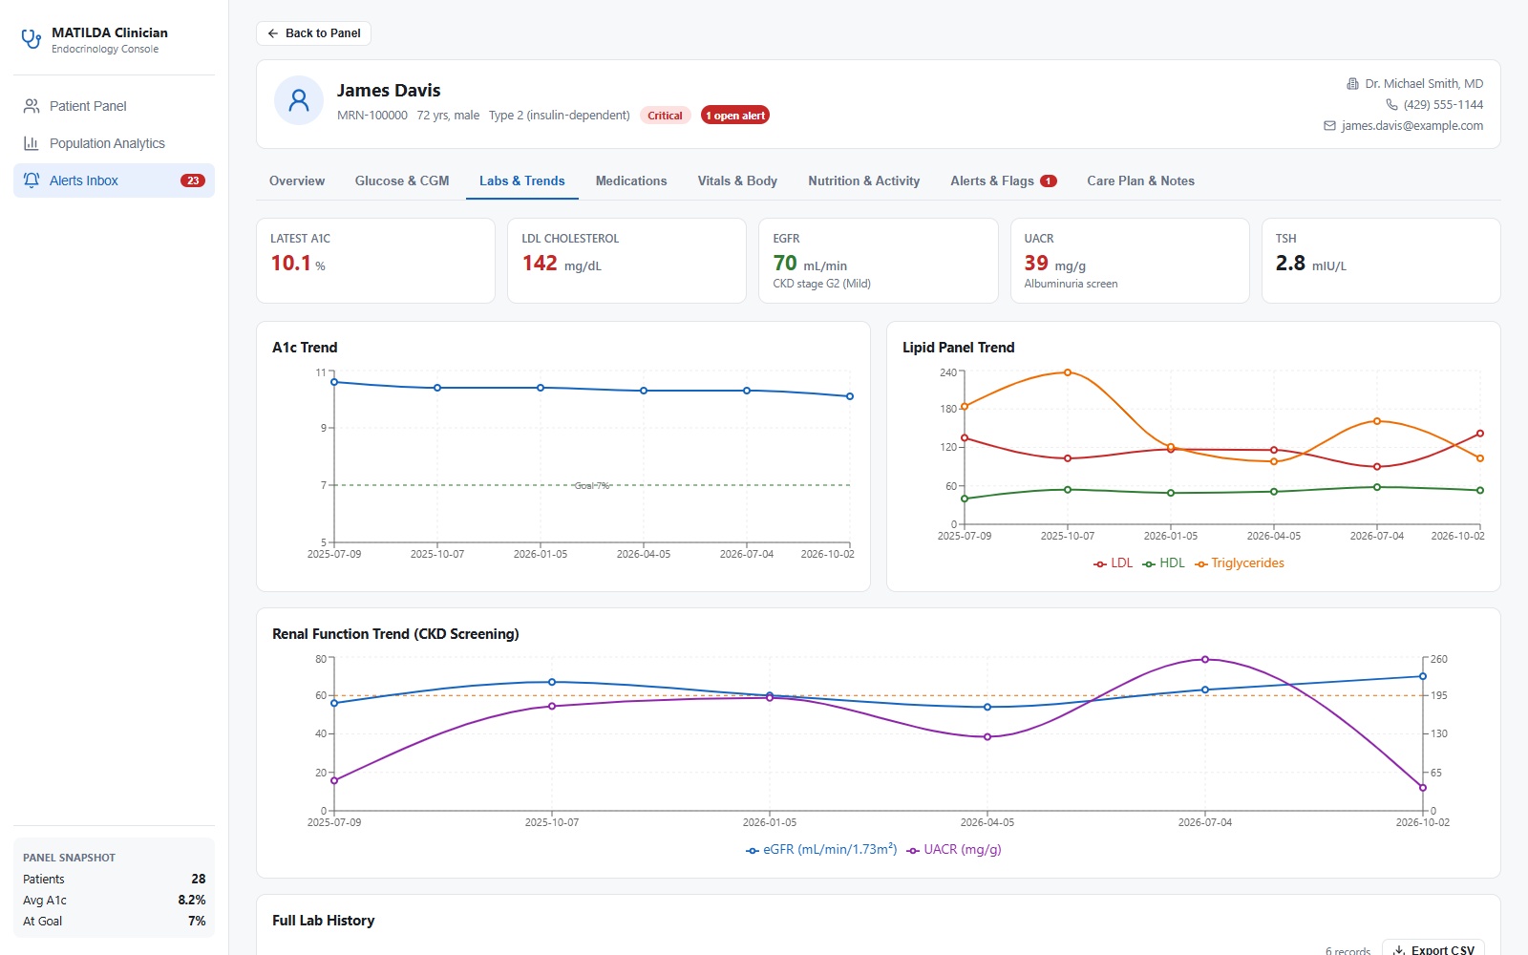Click james.davis@example.com email address
The width and height of the screenshot is (1528, 955).
pos(1411,126)
